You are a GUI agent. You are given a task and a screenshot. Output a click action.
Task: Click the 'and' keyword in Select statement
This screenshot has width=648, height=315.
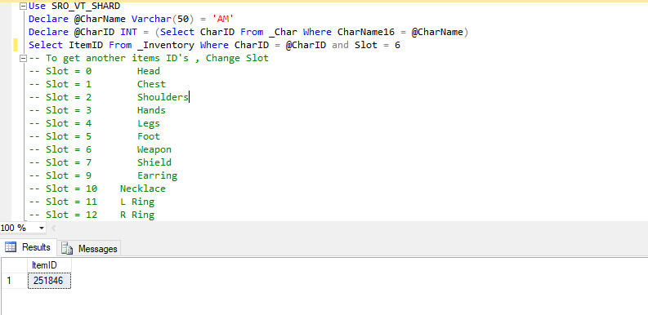(340, 45)
